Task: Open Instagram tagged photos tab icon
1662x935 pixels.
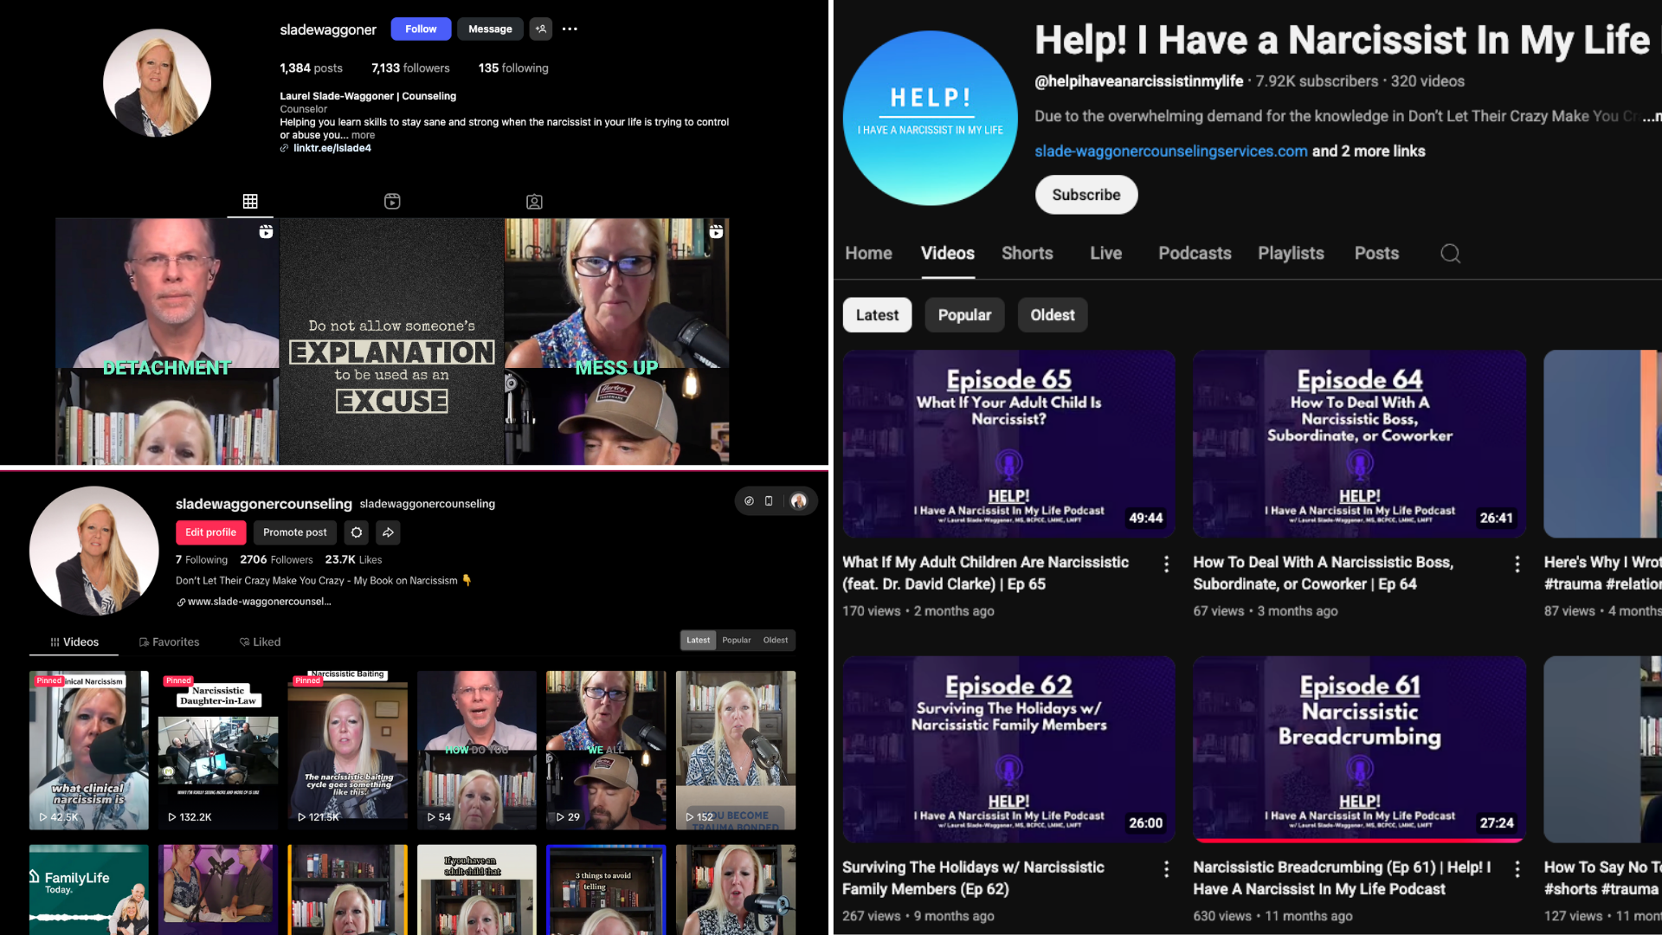Action: coord(534,201)
